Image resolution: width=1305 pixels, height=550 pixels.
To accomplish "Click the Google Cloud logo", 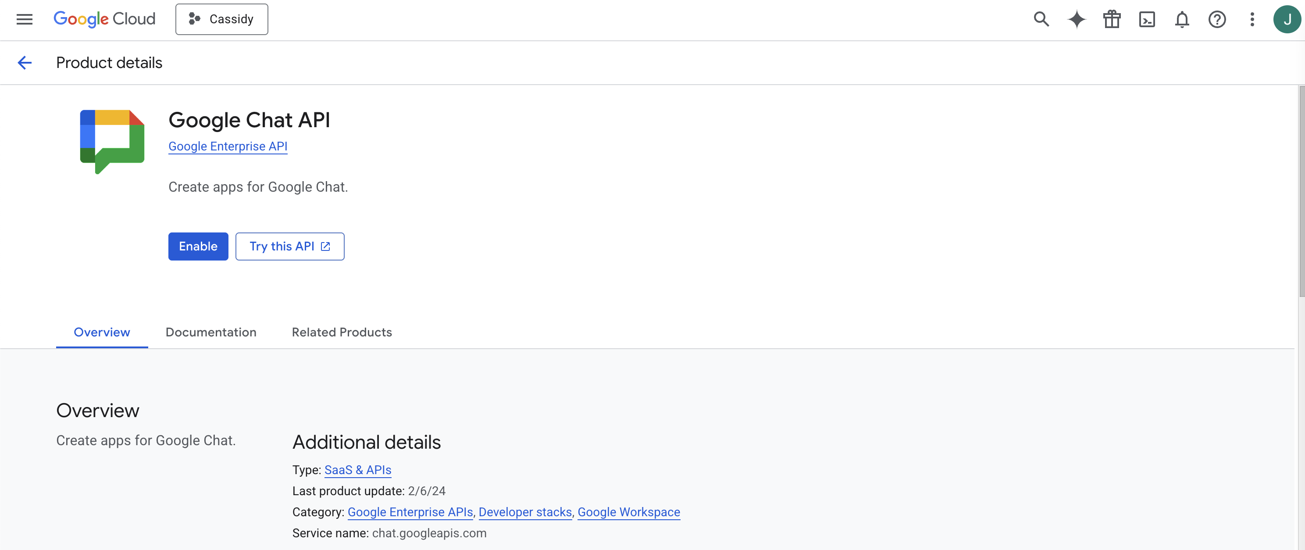I will pyautogui.click(x=104, y=19).
